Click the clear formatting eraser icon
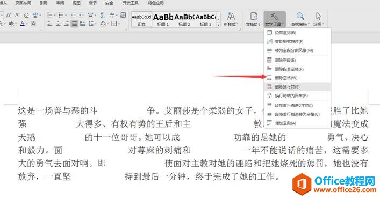The width and height of the screenshot is (380, 199). click(x=26, y=16)
